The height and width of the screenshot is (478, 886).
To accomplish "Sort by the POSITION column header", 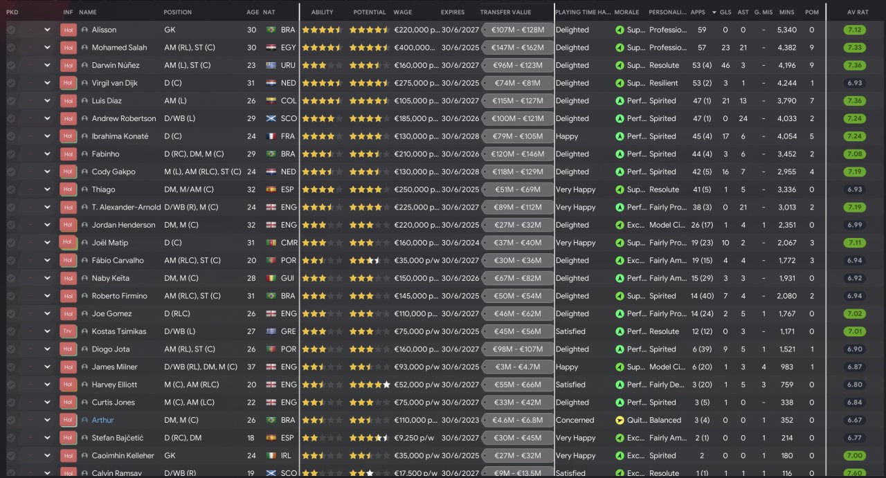I will coord(178,12).
